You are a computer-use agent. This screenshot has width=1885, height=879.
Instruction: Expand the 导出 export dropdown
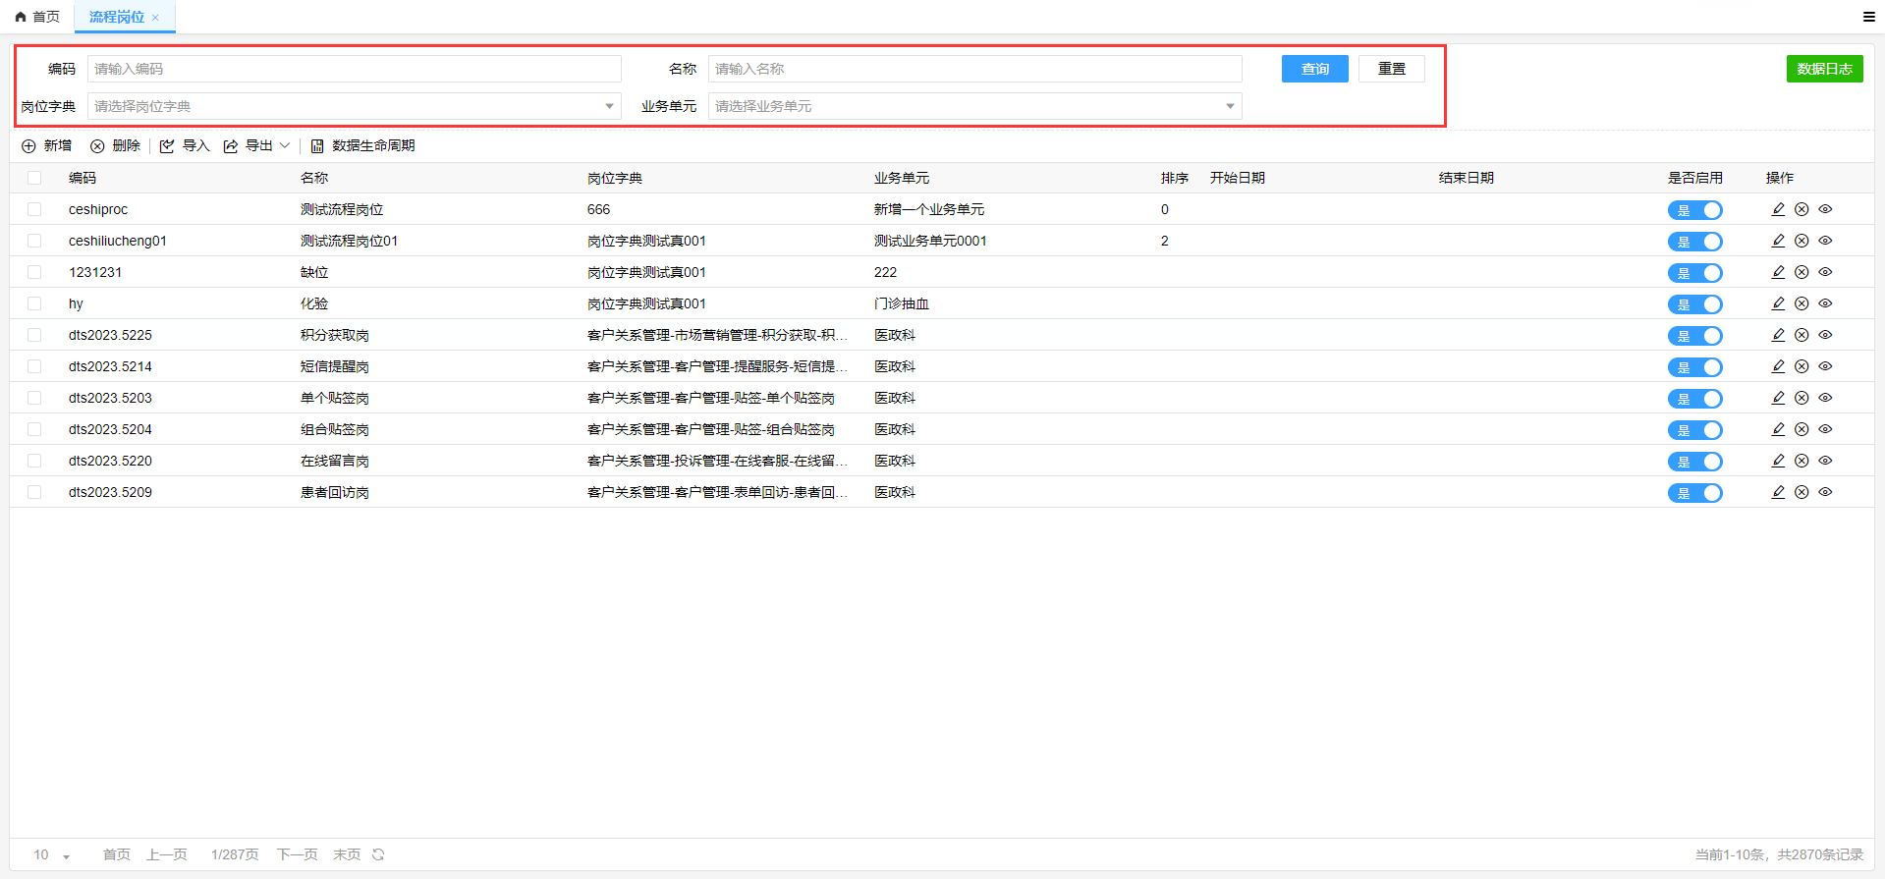pos(256,145)
